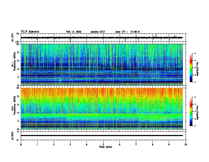Click the "-7" label on ch.2 colorbar

click(x=195, y=126)
